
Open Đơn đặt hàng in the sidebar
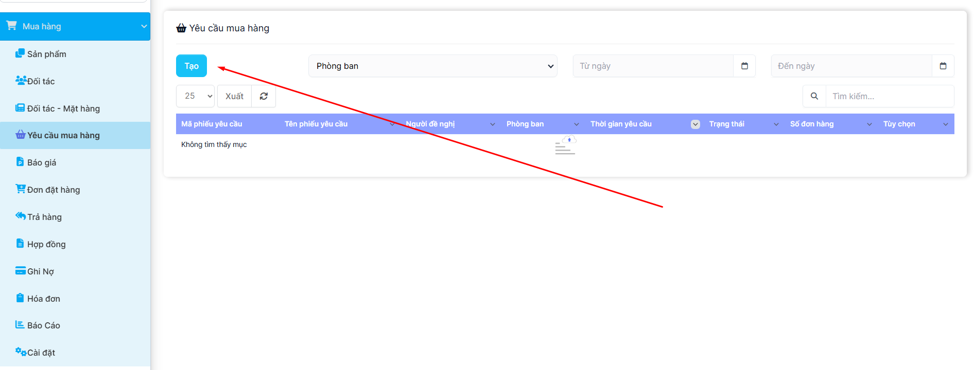point(53,190)
